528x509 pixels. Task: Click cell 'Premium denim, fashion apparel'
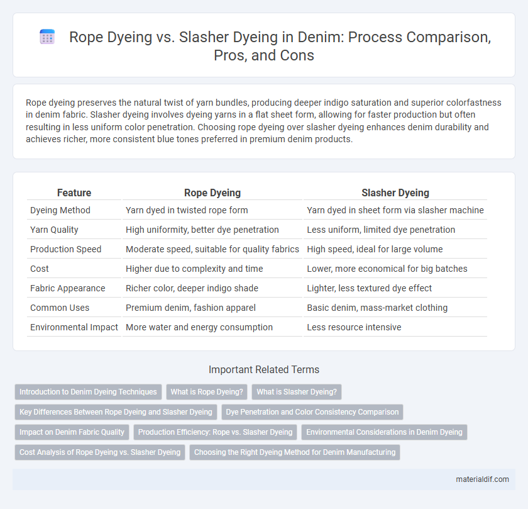190,308
